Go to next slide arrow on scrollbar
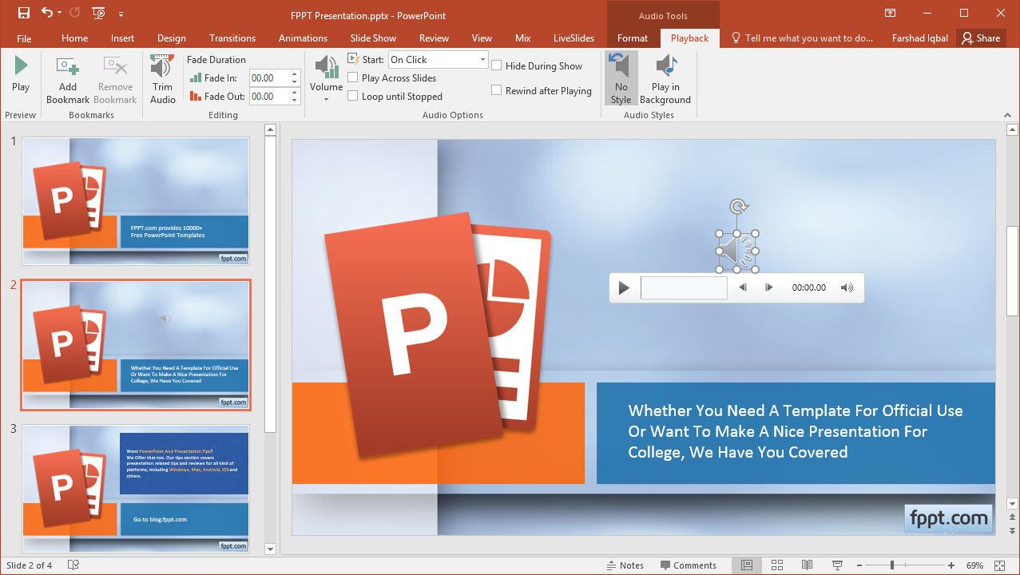 click(x=1012, y=530)
